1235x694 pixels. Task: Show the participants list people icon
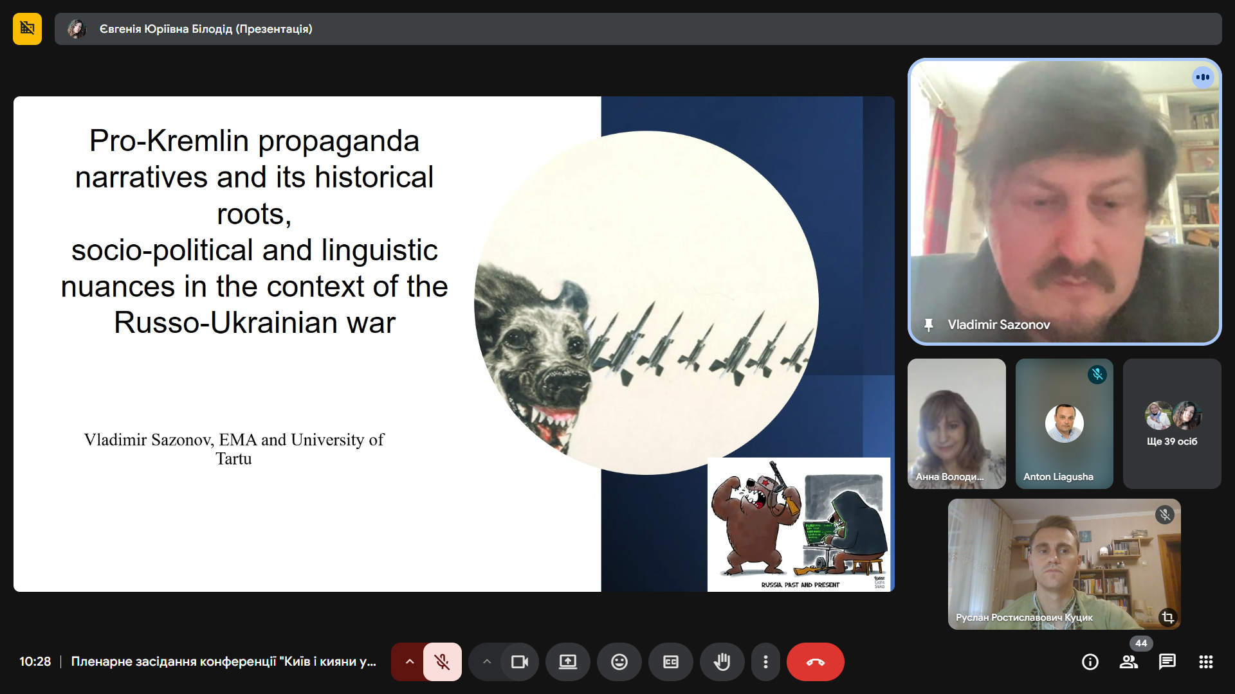[x=1128, y=662]
